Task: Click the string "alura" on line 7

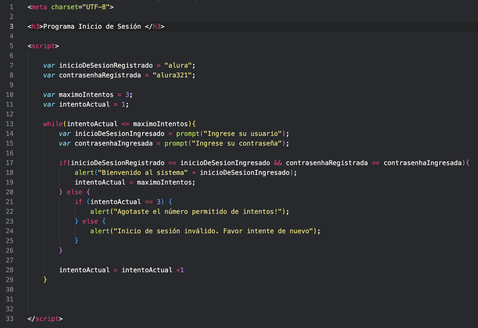Action: (178, 65)
